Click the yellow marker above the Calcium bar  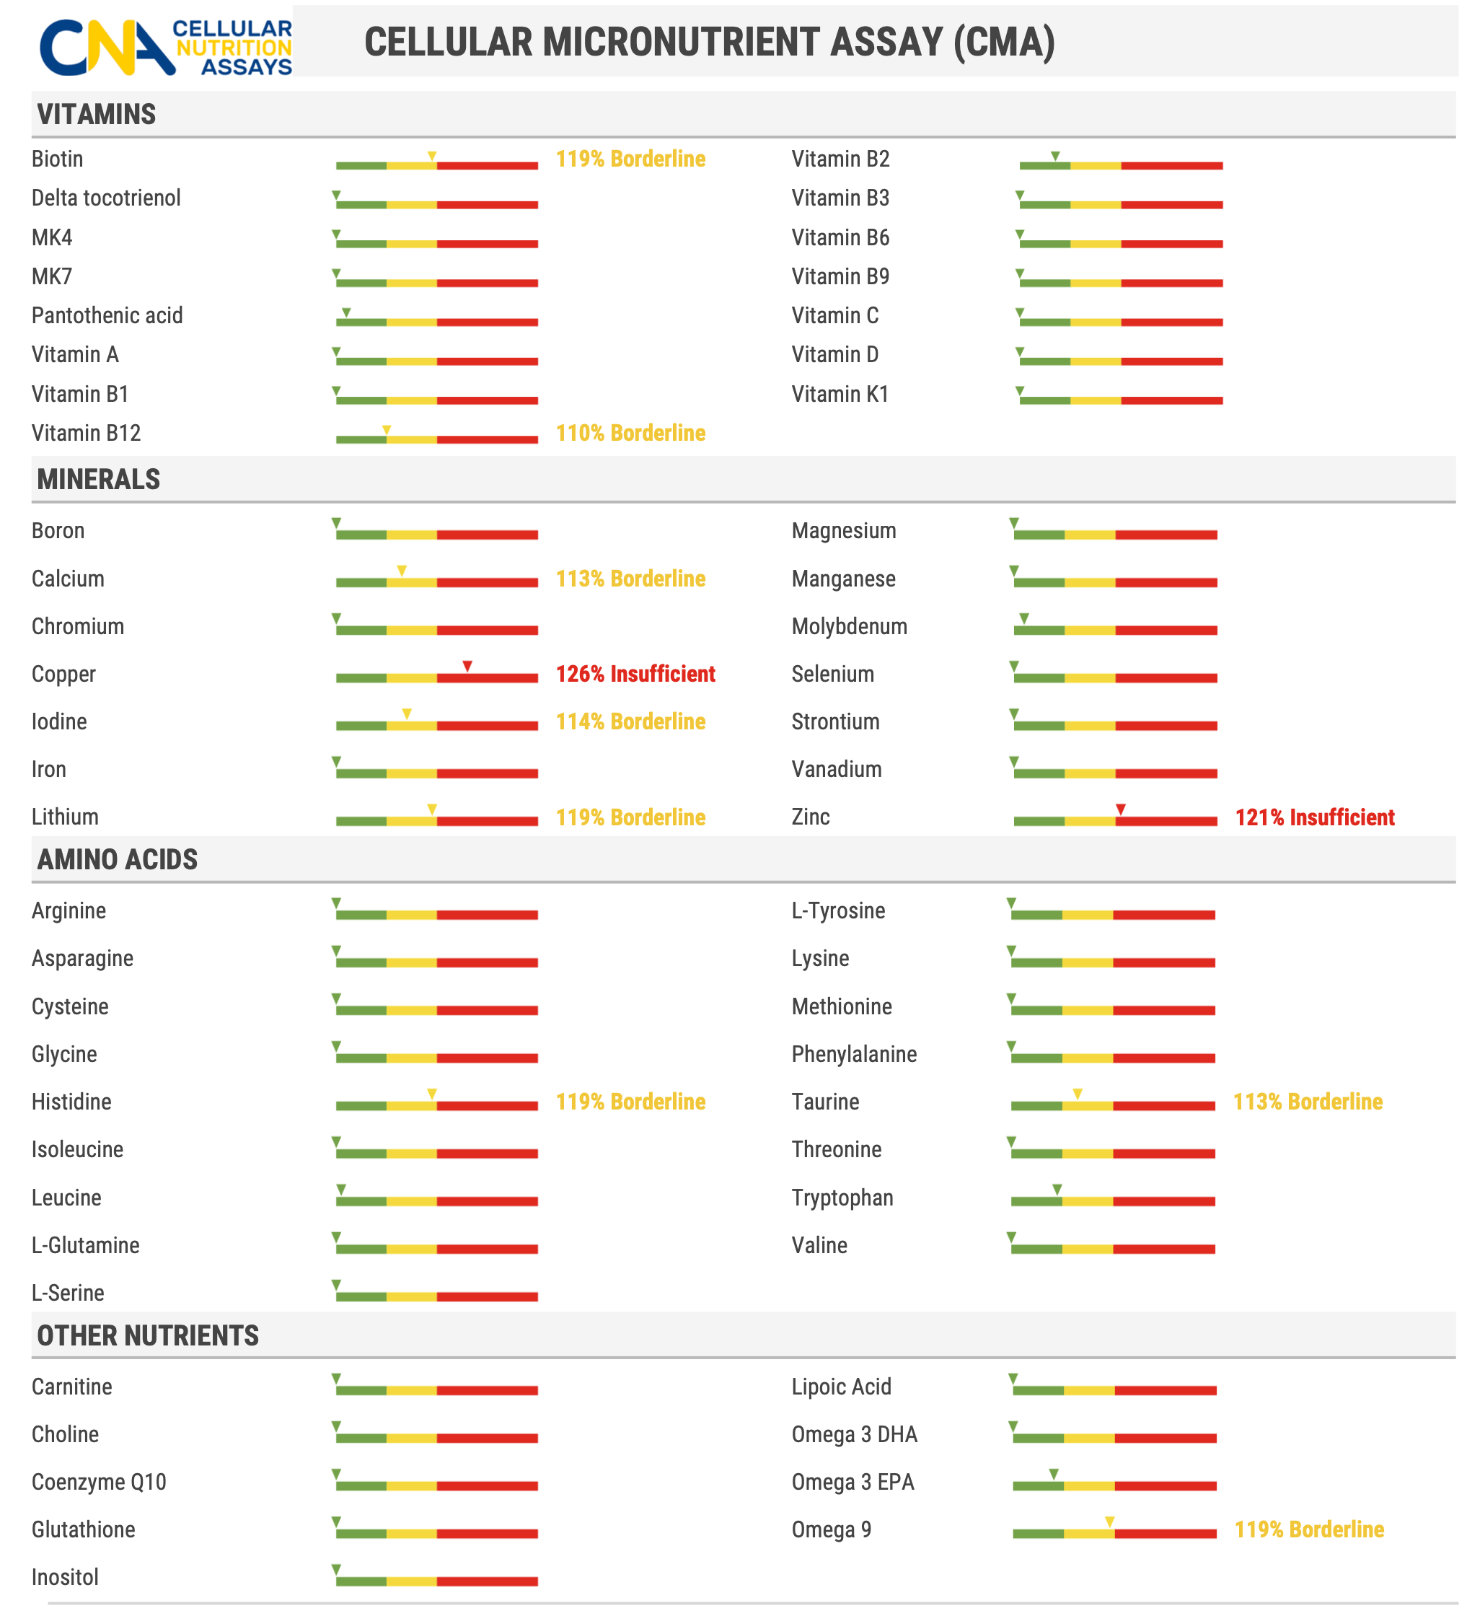coord(402,571)
